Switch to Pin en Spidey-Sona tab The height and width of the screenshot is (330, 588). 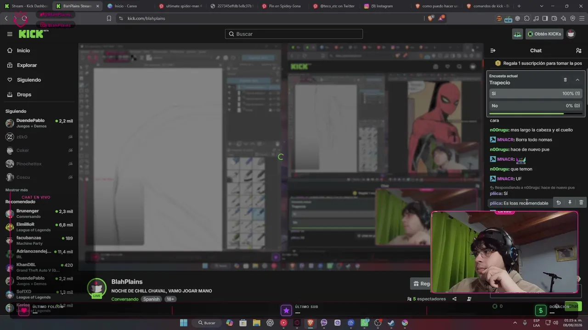(283, 6)
